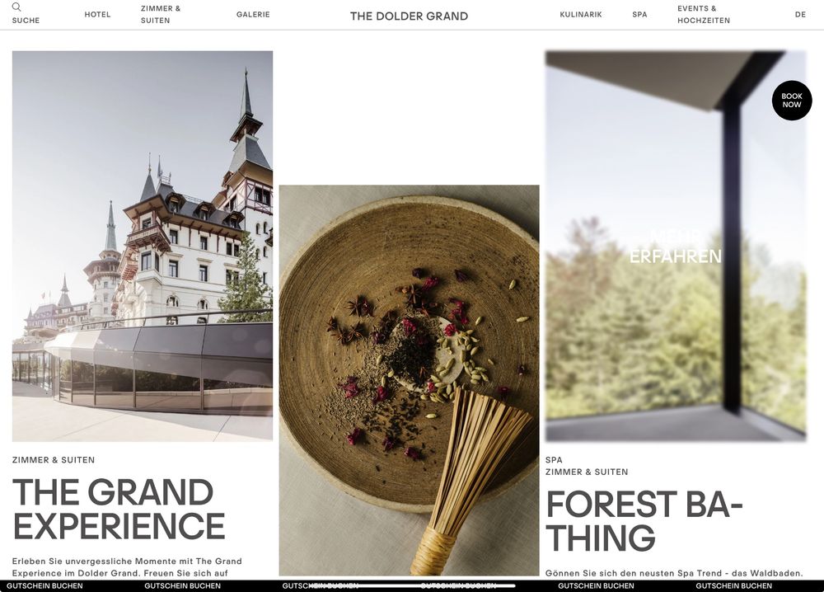Click Mehr Erfahren on forest image
This screenshot has height=592, width=824.
(676, 247)
